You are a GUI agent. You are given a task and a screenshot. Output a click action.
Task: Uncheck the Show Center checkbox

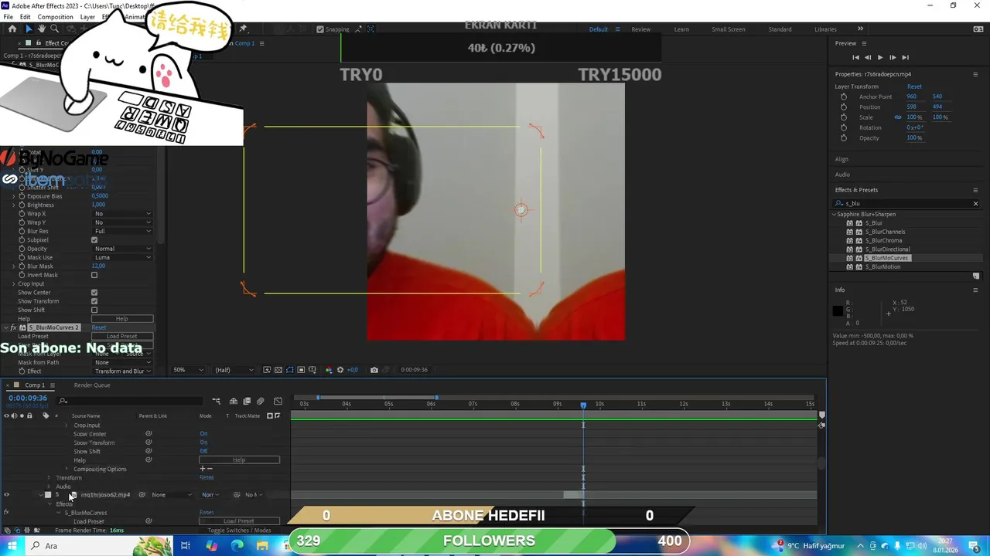[x=94, y=293]
